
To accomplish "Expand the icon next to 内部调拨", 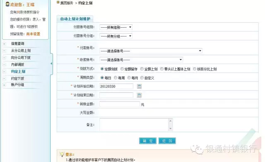I will pos(5,65).
